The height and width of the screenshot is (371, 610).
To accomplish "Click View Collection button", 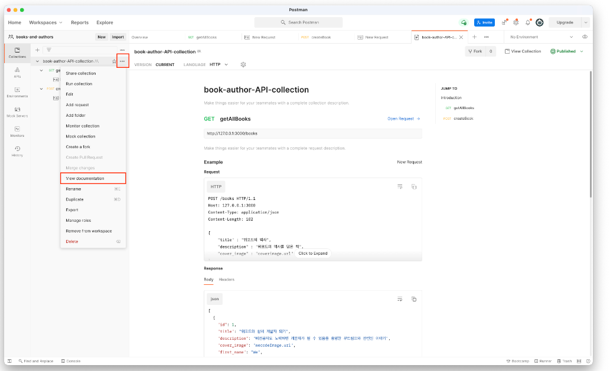I will (x=523, y=51).
